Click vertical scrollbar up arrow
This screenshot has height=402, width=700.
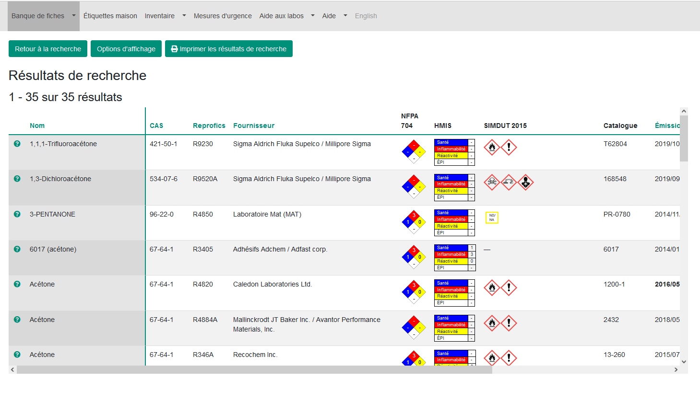[684, 111]
